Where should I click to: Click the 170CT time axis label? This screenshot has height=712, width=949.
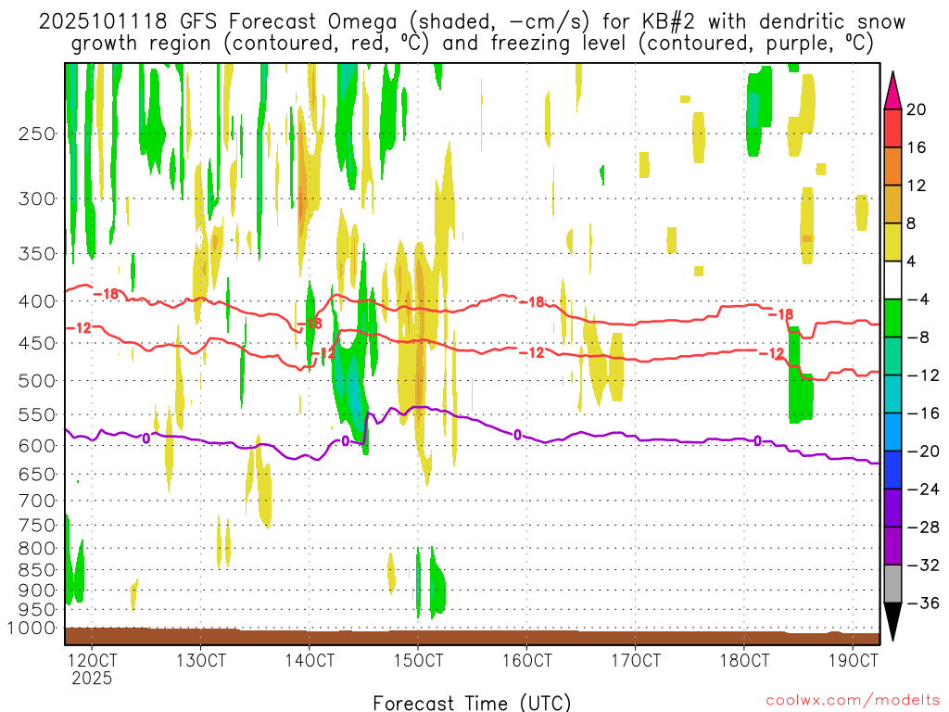pos(636,660)
